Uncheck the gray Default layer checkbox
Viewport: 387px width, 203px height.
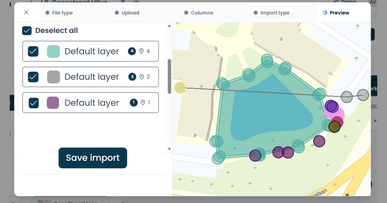(33, 77)
